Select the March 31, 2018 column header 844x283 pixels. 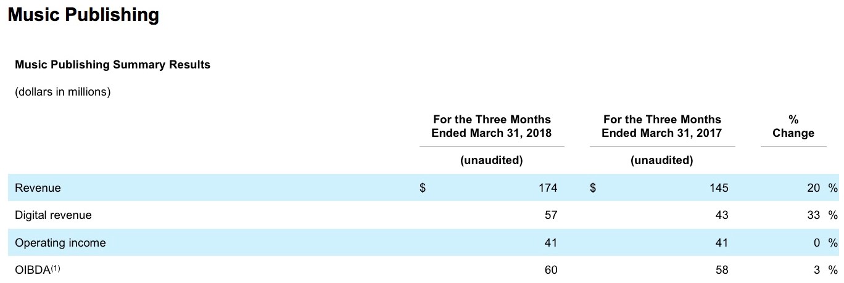[x=492, y=126]
